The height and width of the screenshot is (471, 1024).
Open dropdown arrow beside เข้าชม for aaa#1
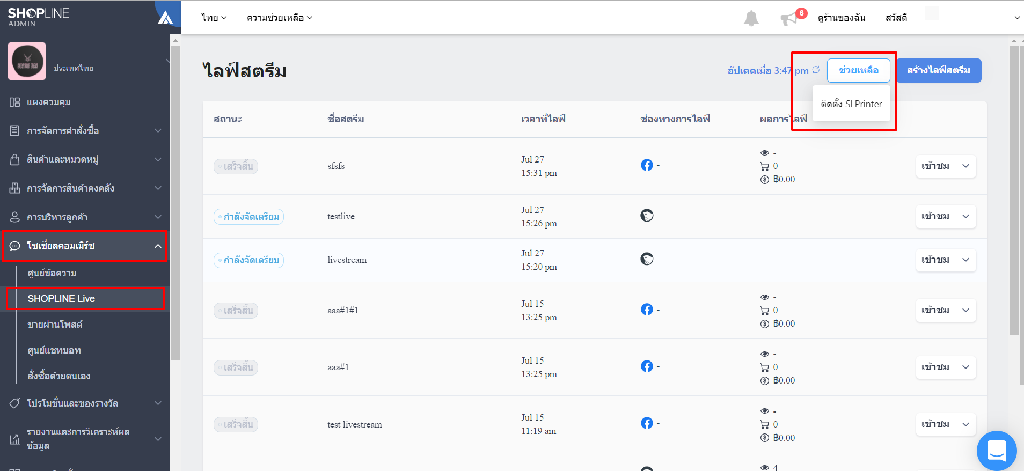coord(966,367)
